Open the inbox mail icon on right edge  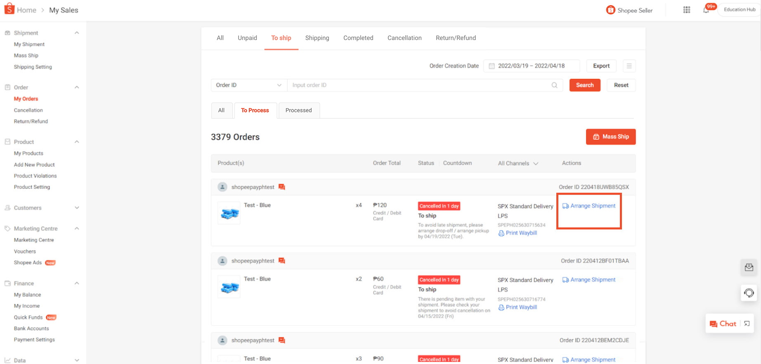pyautogui.click(x=749, y=267)
